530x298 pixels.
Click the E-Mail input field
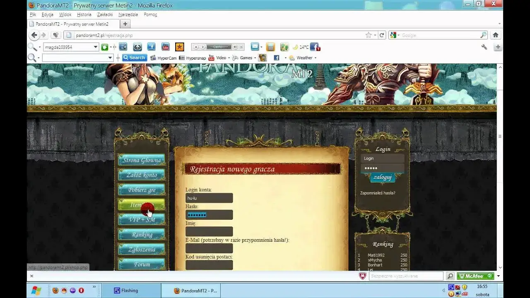[209, 248]
